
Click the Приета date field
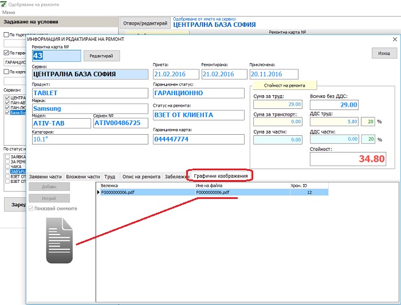point(176,74)
